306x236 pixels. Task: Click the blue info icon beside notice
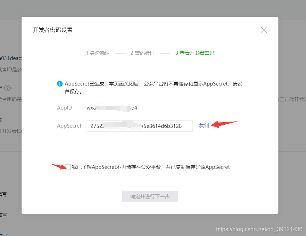tap(59, 84)
